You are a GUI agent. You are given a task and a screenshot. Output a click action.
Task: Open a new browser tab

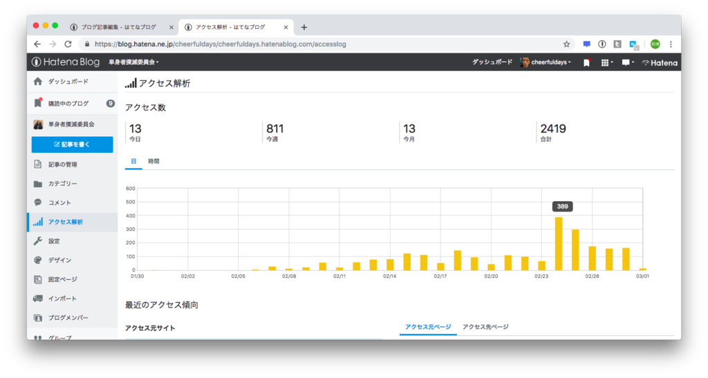tap(304, 28)
